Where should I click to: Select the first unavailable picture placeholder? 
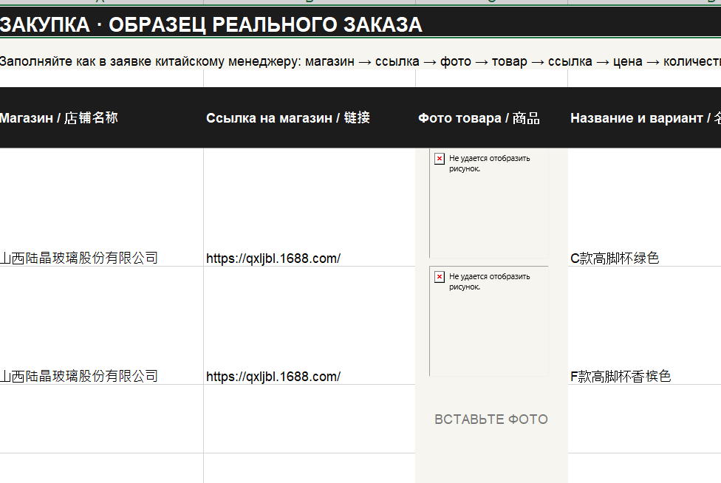coord(489,203)
